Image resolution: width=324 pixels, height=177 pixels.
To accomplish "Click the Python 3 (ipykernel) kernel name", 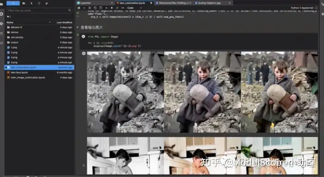I will point(302,8).
